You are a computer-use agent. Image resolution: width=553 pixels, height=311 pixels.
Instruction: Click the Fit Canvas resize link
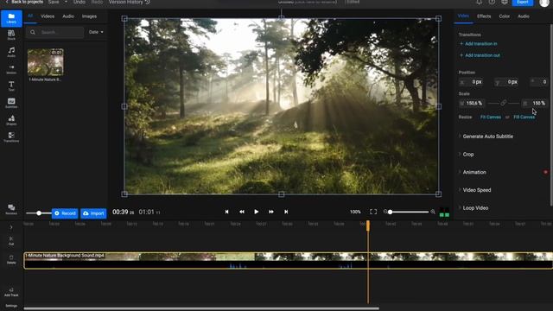point(491,117)
